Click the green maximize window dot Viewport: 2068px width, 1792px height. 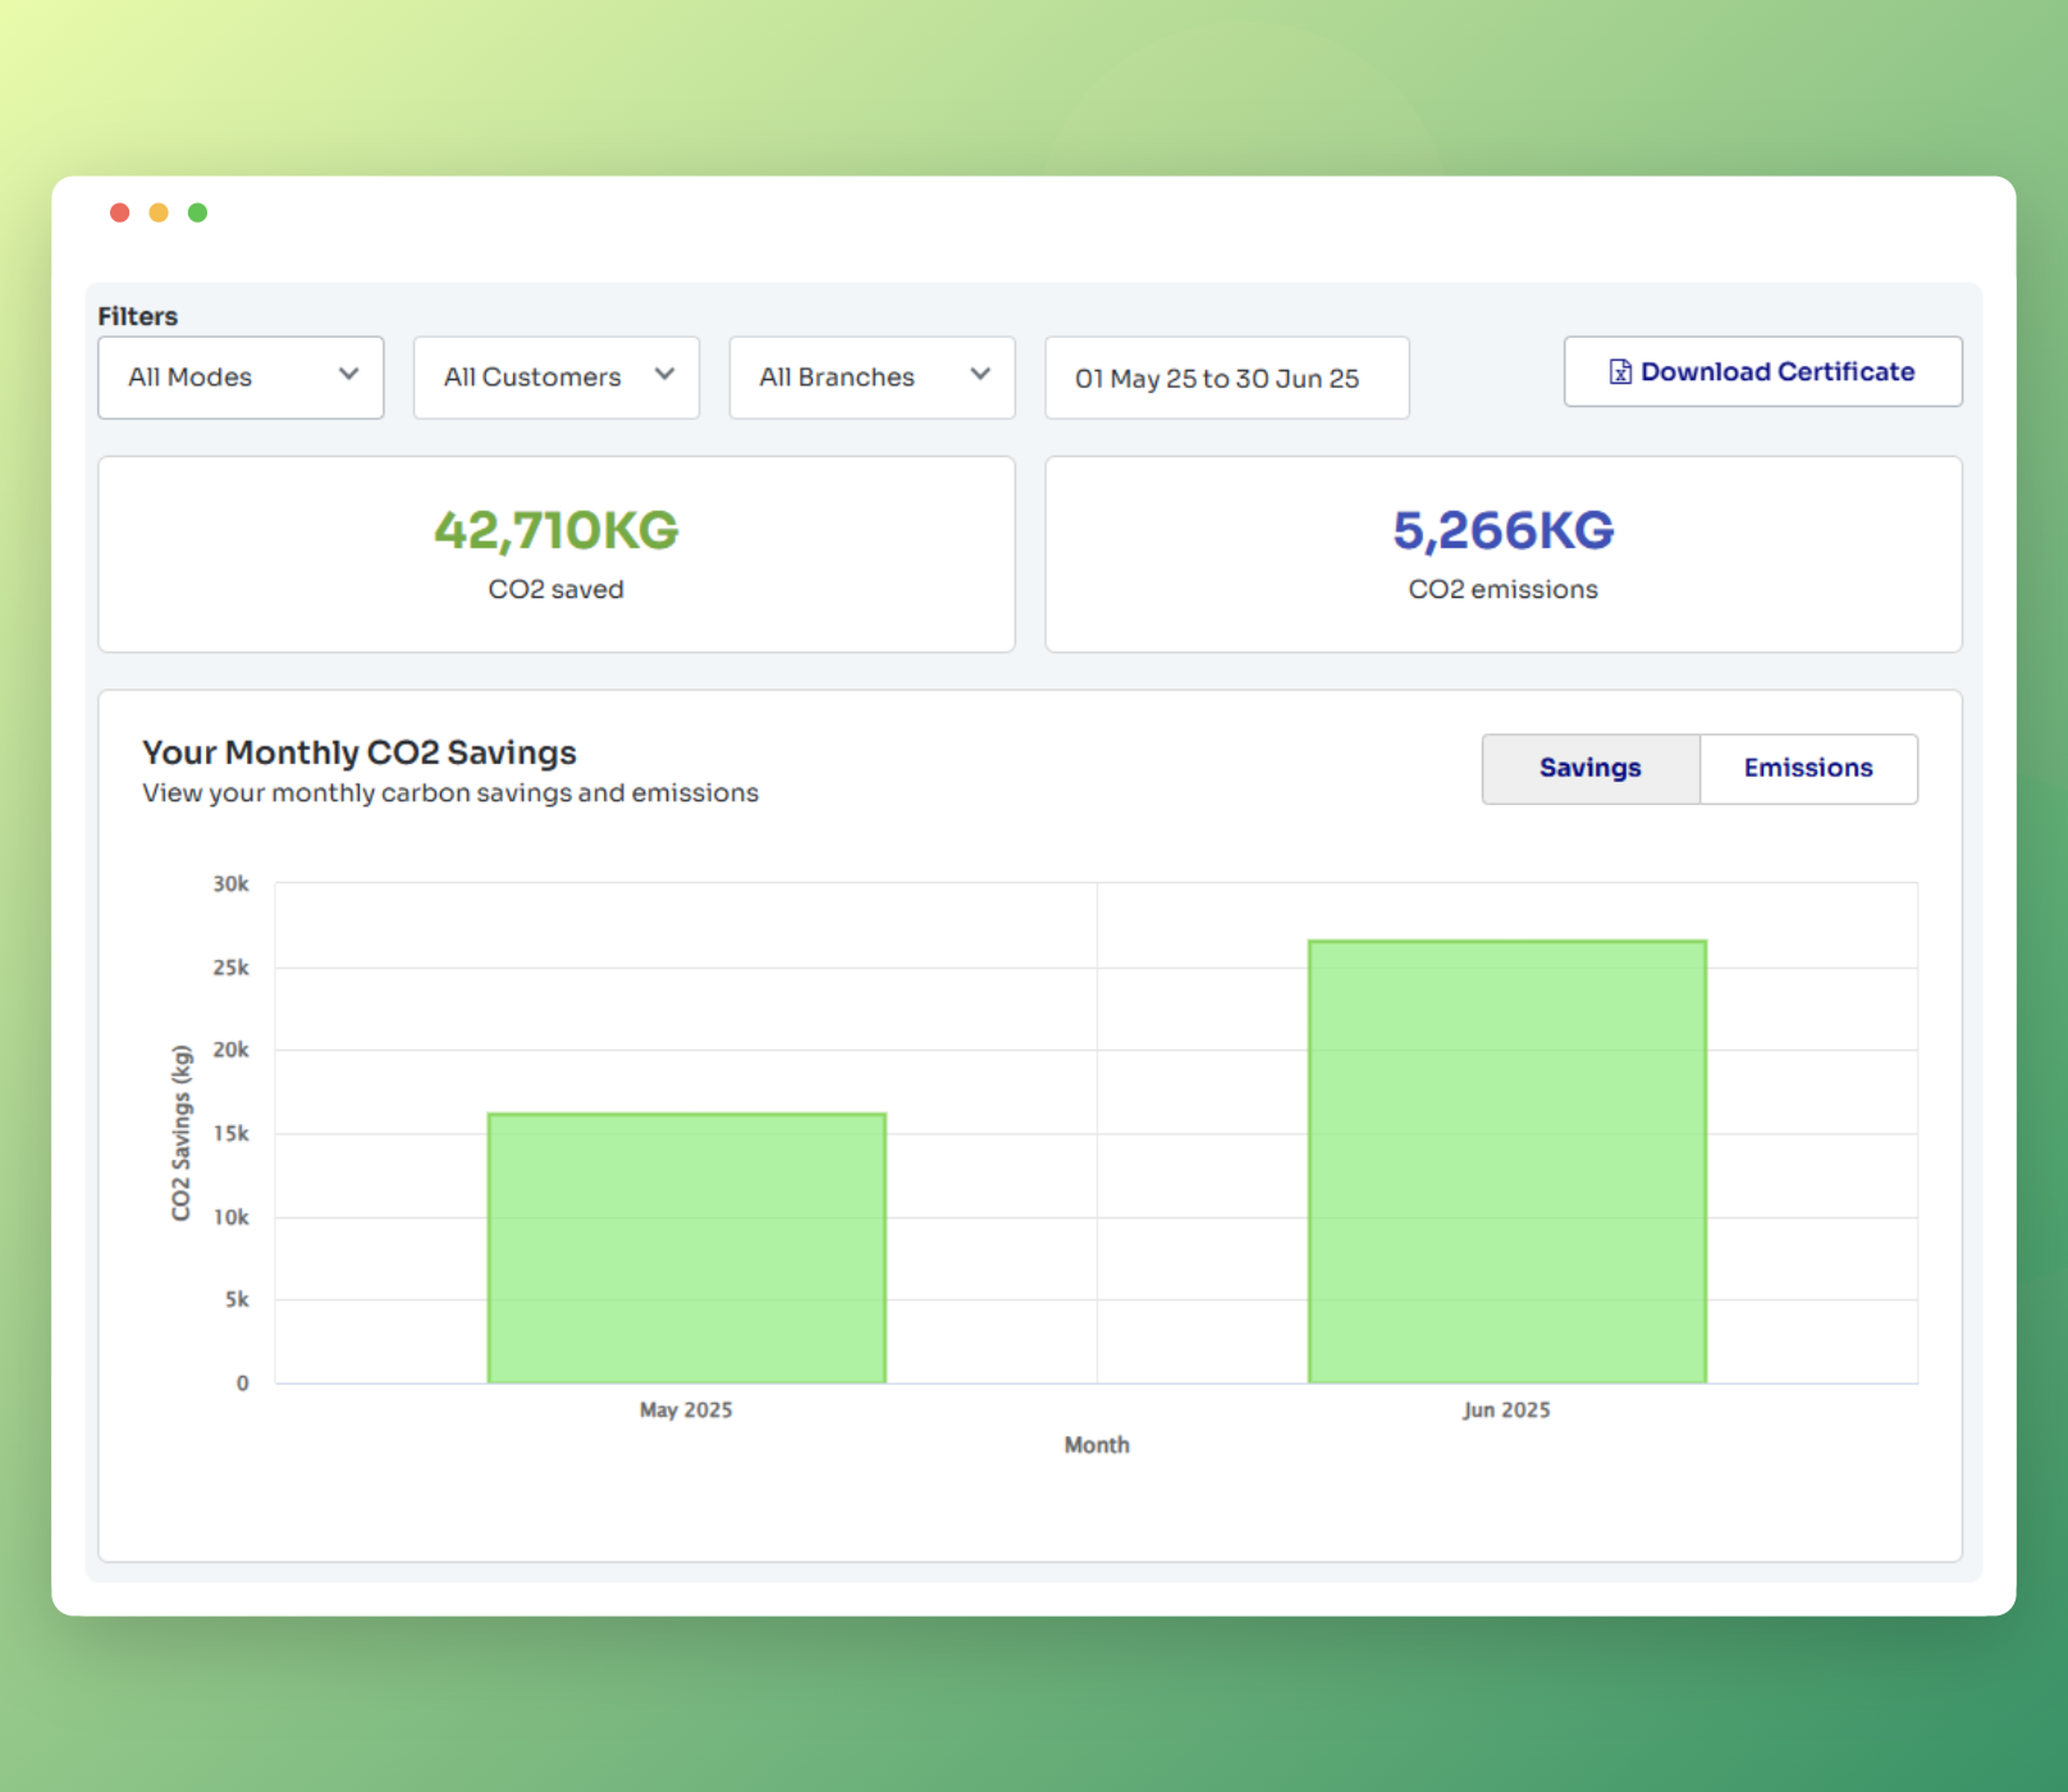[198, 213]
